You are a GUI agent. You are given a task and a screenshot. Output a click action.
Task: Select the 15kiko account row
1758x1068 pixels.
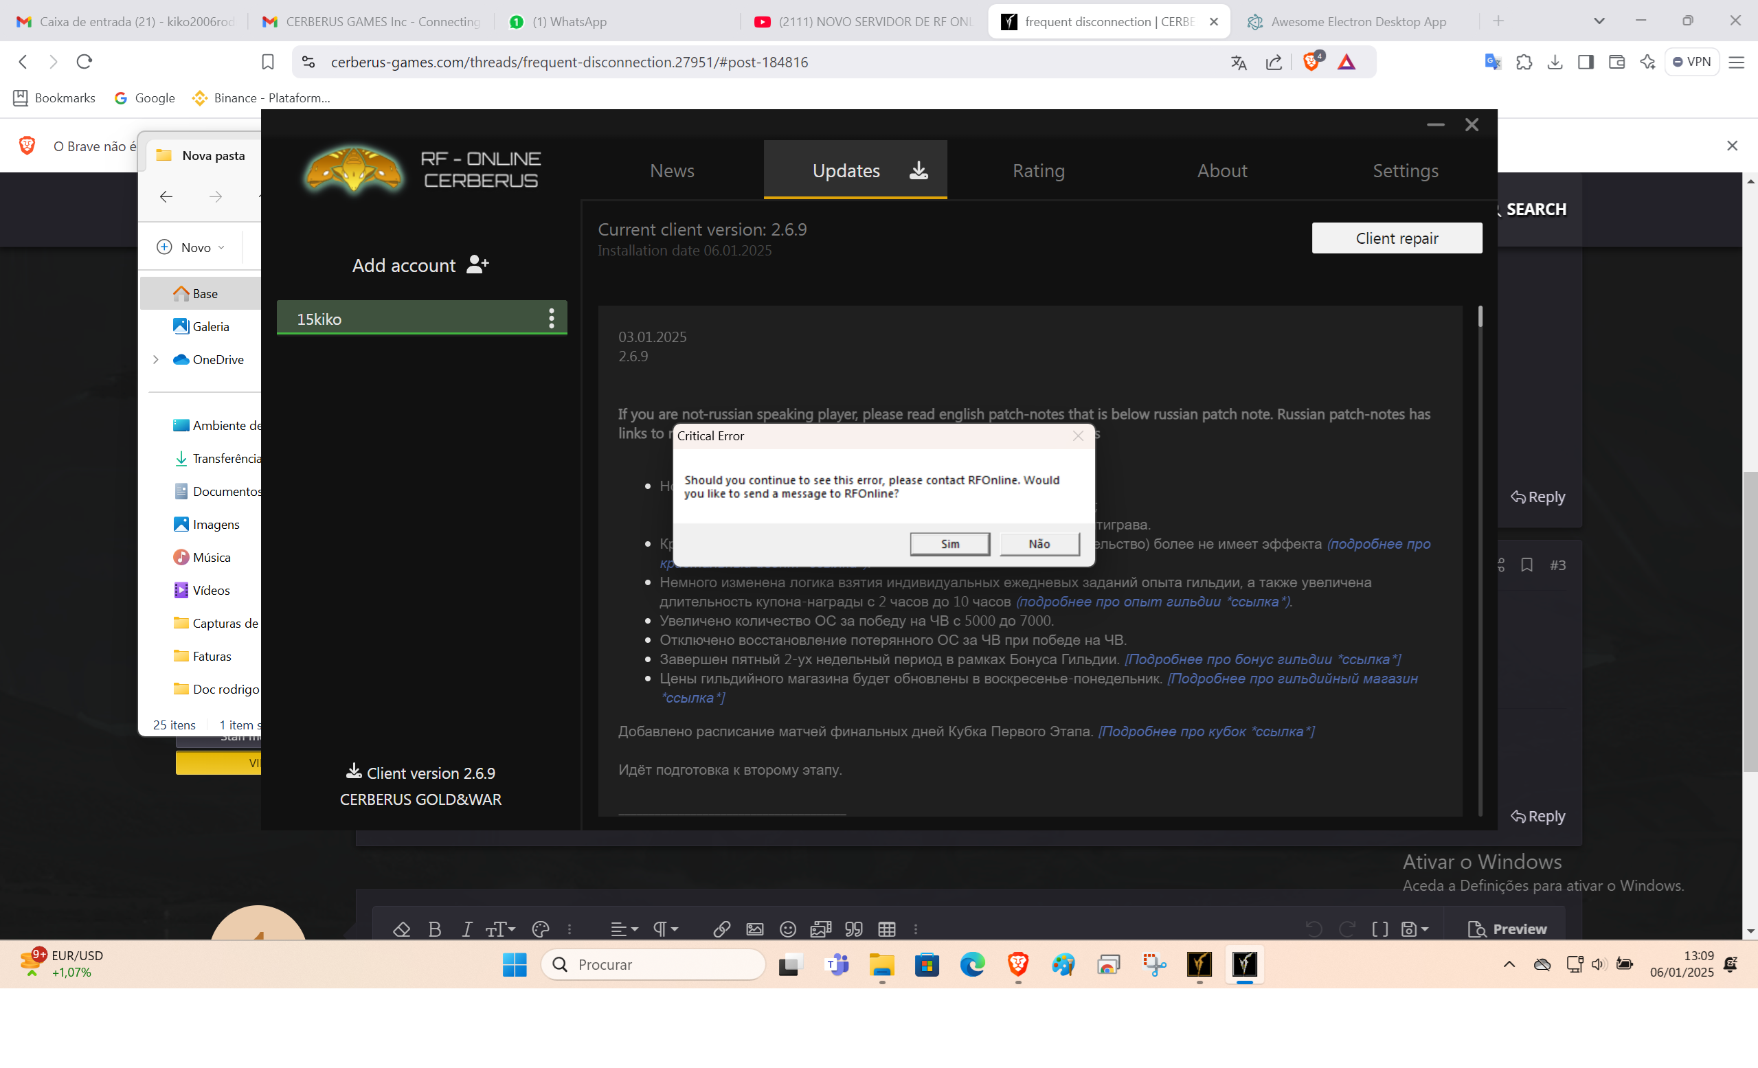point(421,318)
